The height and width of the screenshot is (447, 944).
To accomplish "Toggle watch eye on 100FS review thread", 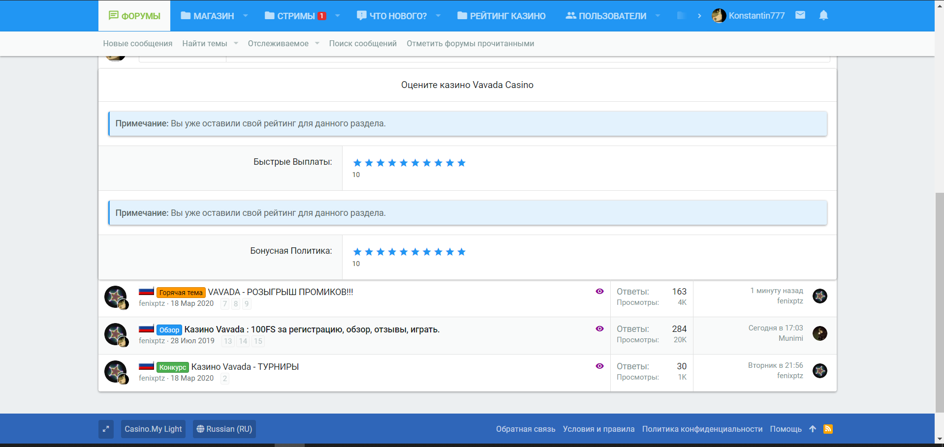I will [x=599, y=328].
